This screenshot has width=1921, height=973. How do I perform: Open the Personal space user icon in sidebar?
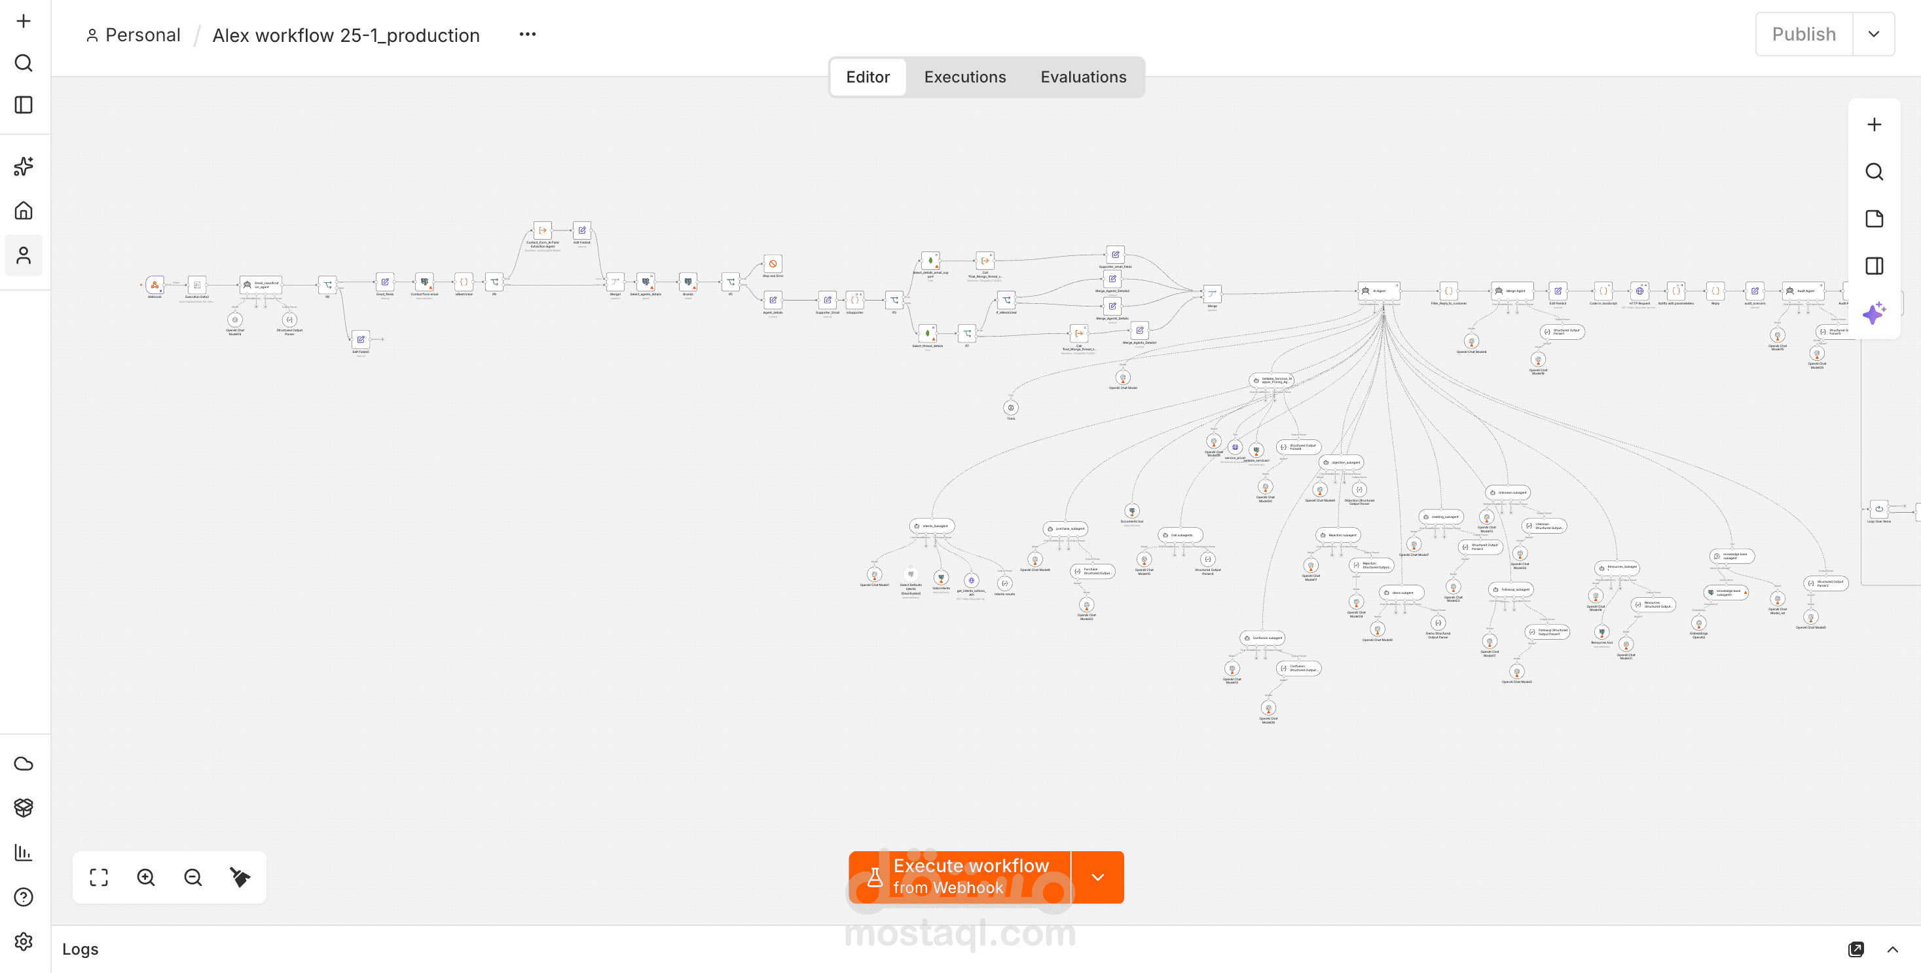pos(24,256)
